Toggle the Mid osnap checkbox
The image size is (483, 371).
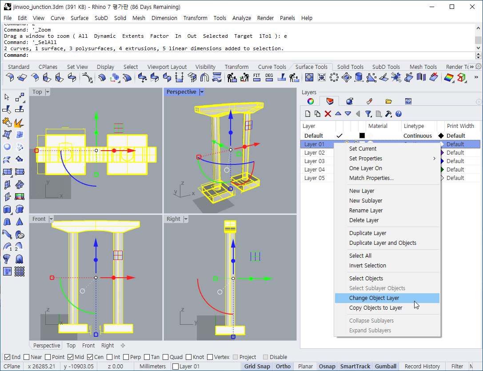(70, 357)
